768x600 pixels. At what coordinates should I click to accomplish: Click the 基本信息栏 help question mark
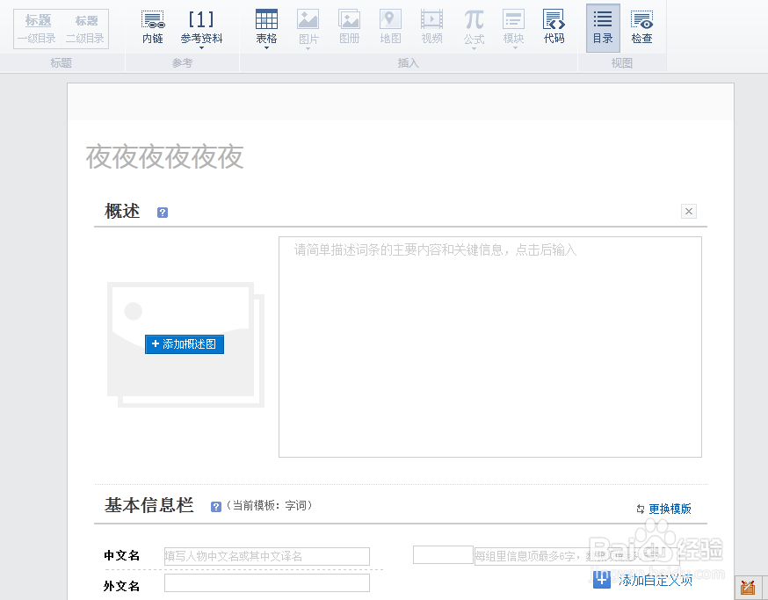(x=215, y=506)
